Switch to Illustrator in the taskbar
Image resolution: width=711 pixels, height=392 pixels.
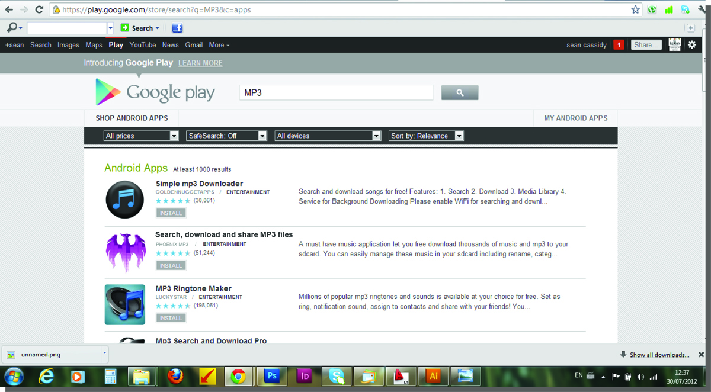(433, 377)
